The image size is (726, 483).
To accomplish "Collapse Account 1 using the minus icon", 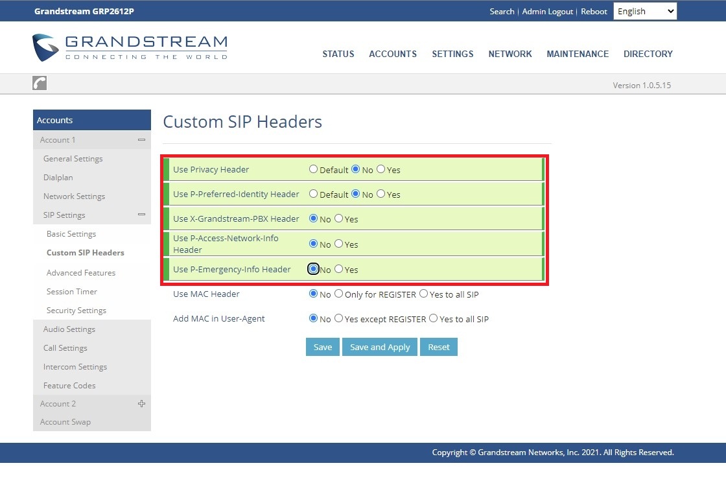I will 141,140.
